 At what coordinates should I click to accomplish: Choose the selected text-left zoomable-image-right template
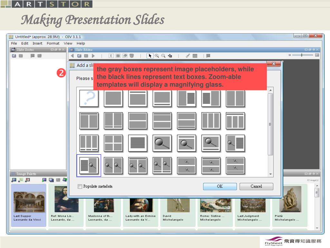89,165
